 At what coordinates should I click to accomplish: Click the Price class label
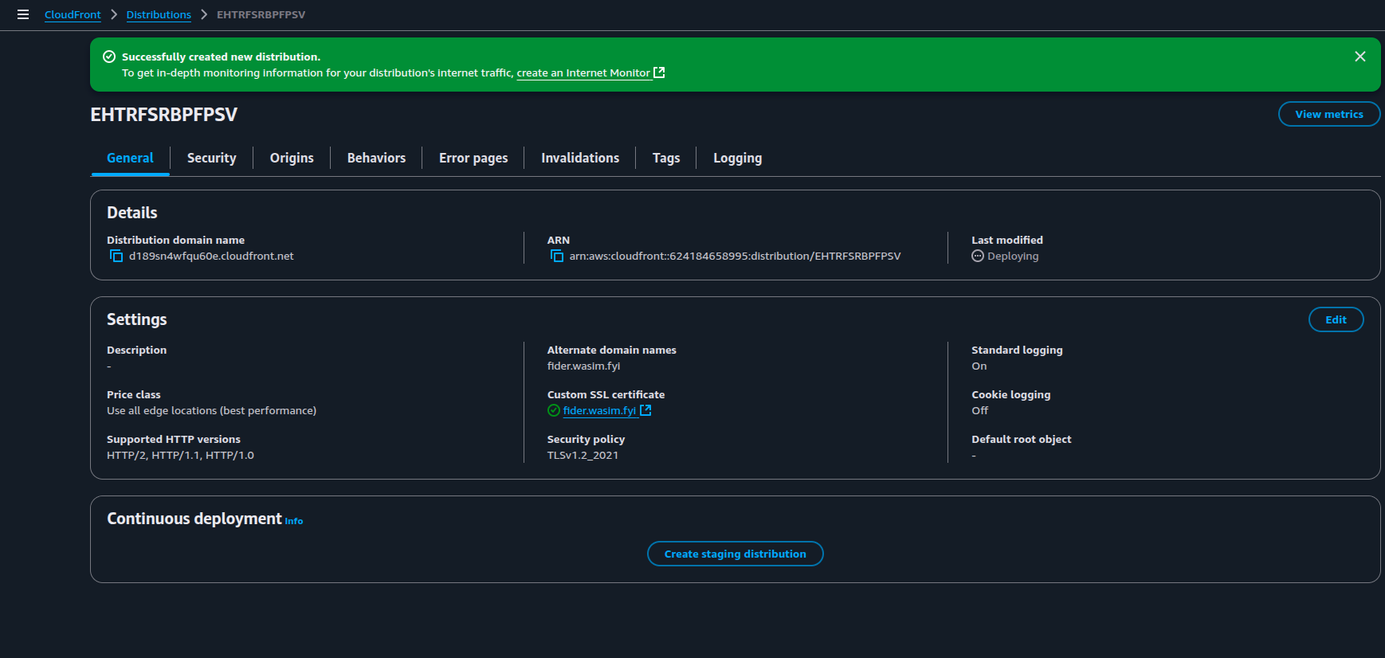[134, 394]
